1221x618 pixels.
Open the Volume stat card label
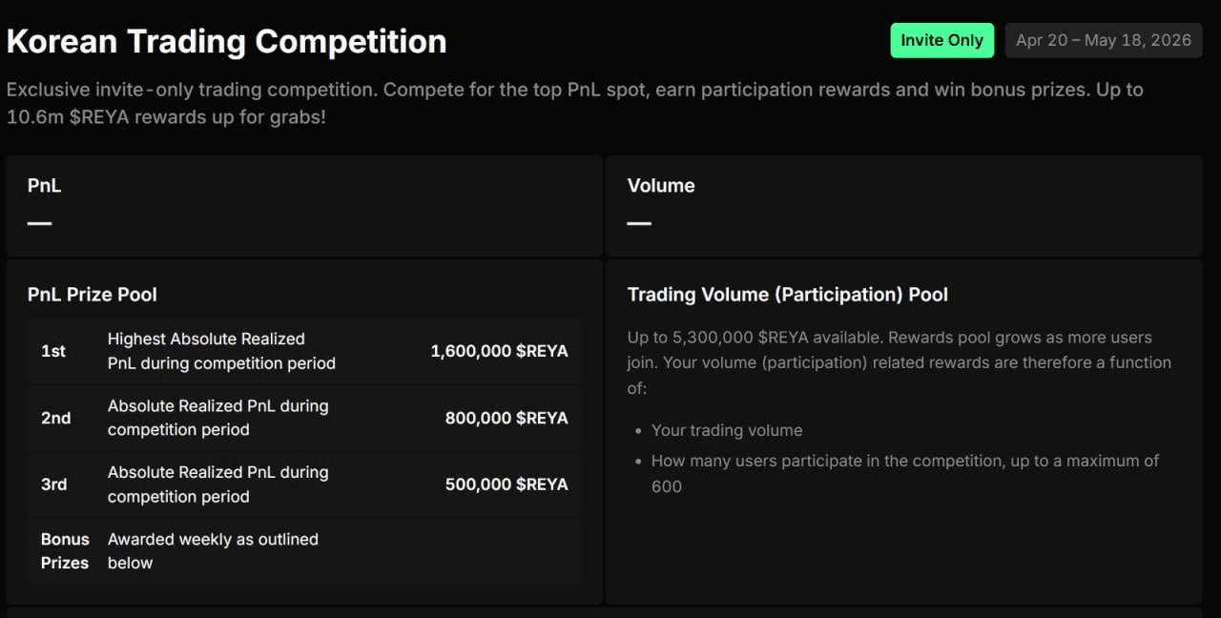(661, 186)
